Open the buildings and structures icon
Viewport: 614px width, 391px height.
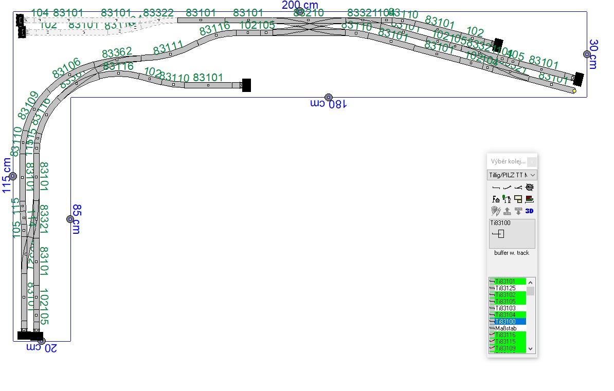point(496,199)
